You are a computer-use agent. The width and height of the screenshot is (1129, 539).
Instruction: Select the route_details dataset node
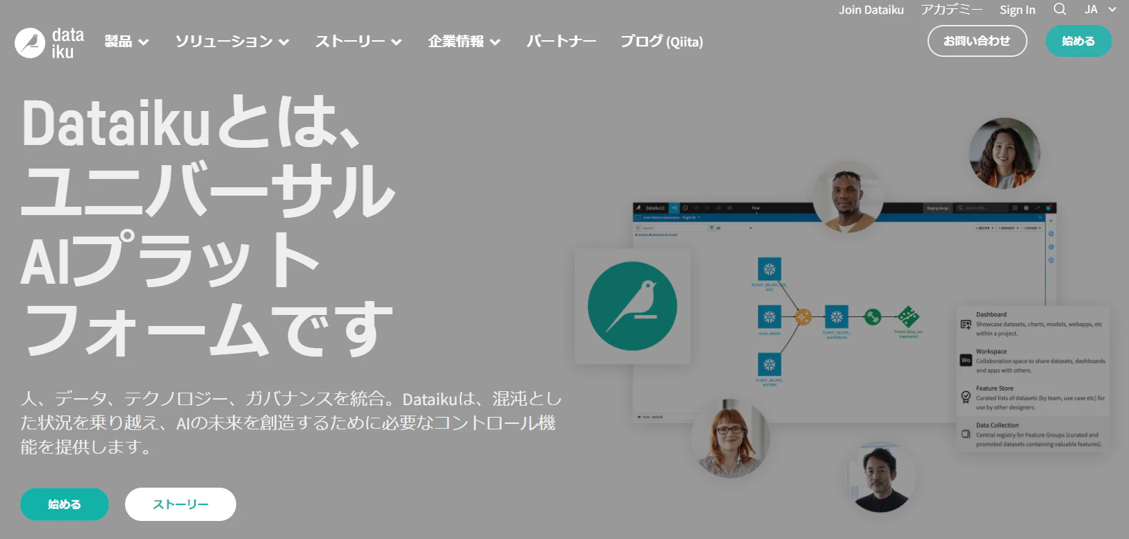tap(769, 317)
